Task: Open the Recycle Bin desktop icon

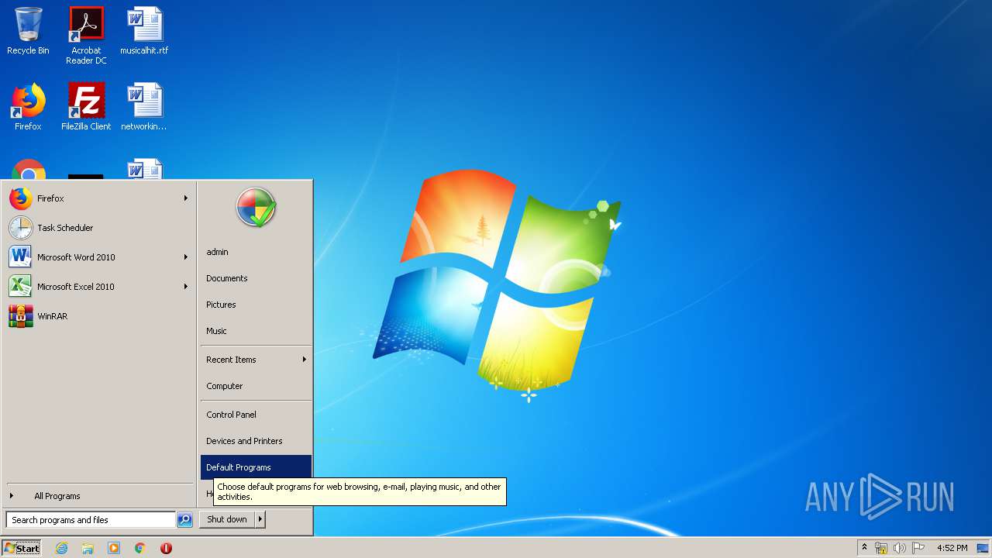Action: [x=28, y=31]
